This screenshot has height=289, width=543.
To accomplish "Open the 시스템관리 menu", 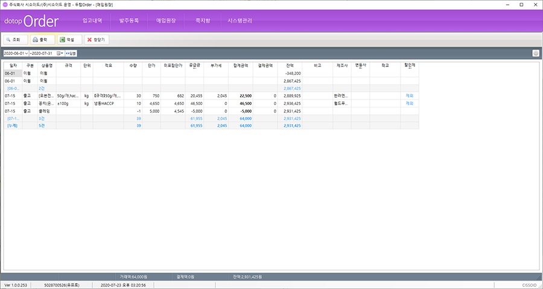I will point(240,21).
